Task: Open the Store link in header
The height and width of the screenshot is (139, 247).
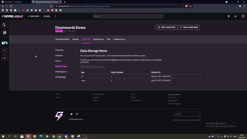Action: [47, 16]
